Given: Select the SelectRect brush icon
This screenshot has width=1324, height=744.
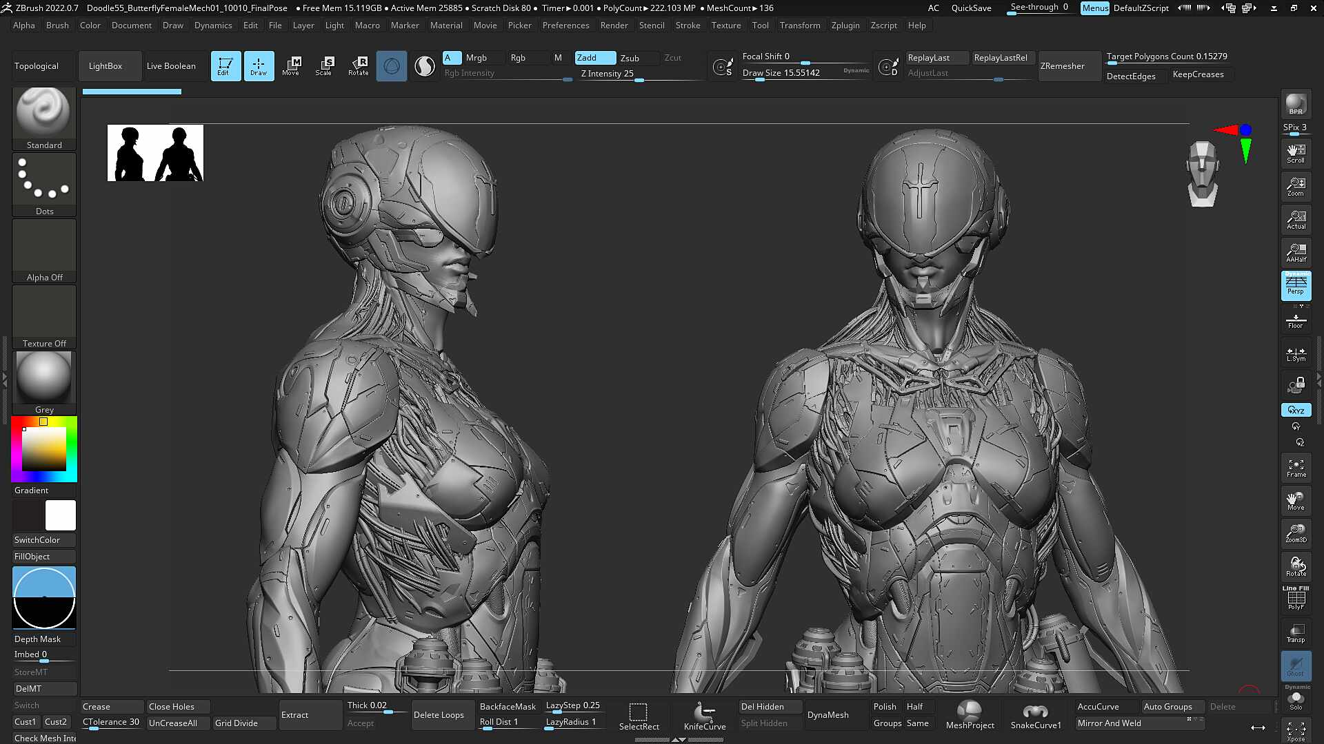Looking at the screenshot, I should pyautogui.click(x=639, y=716).
